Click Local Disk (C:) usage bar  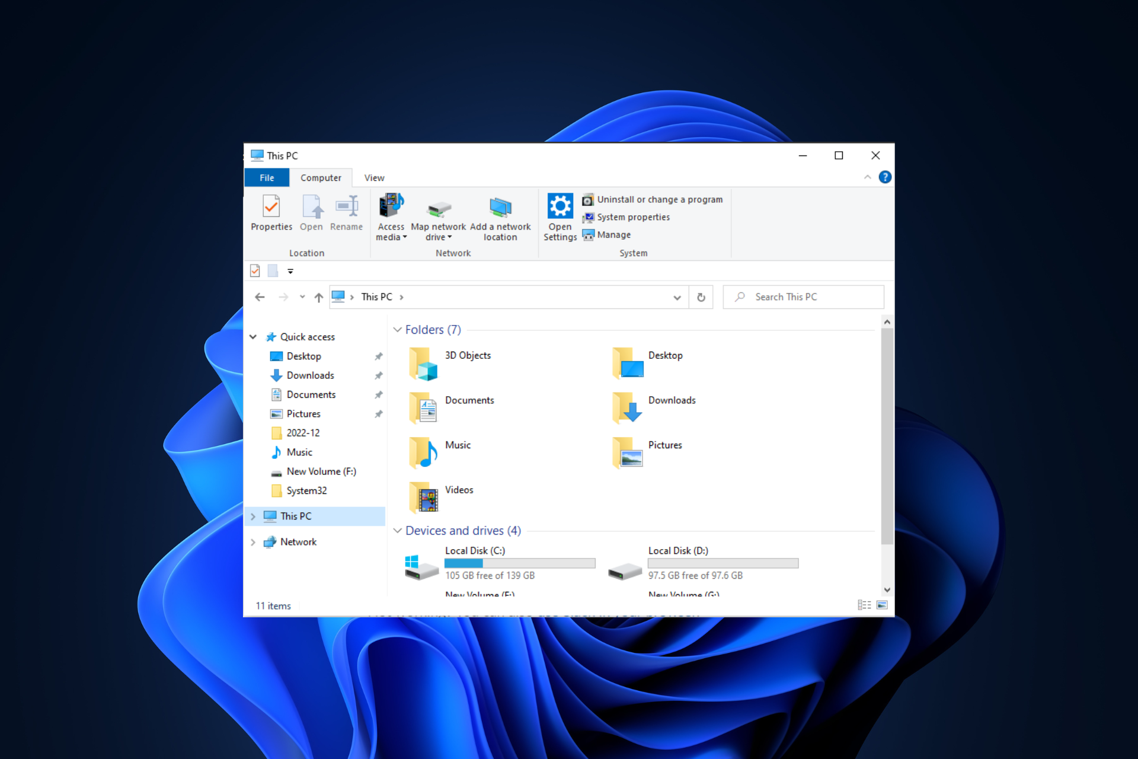coord(520,563)
